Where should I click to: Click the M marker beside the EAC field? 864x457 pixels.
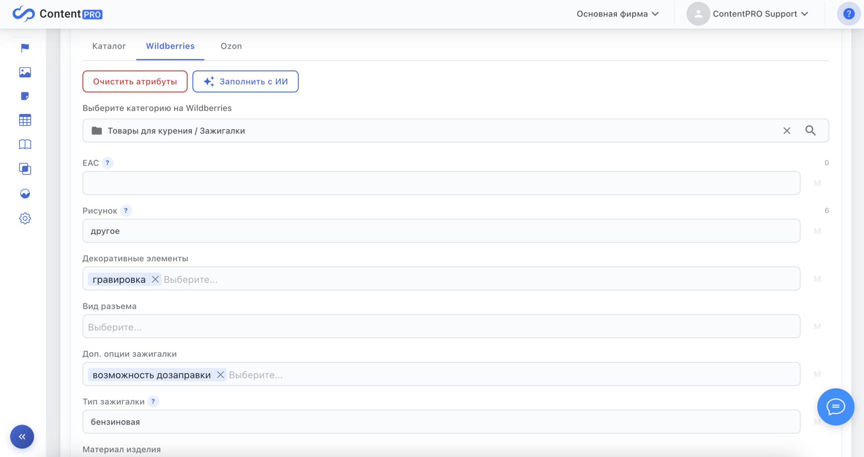[x=817, y=184]
